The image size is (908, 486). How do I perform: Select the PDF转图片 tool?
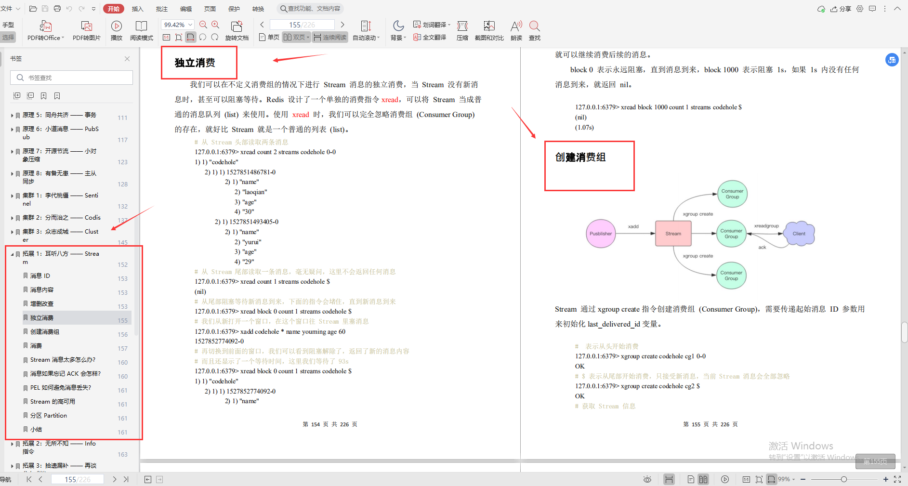[x=86, y=30]
